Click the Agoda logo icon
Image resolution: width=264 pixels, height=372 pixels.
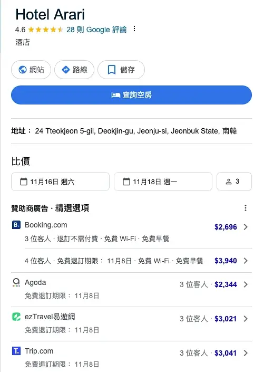coord(16,282)
